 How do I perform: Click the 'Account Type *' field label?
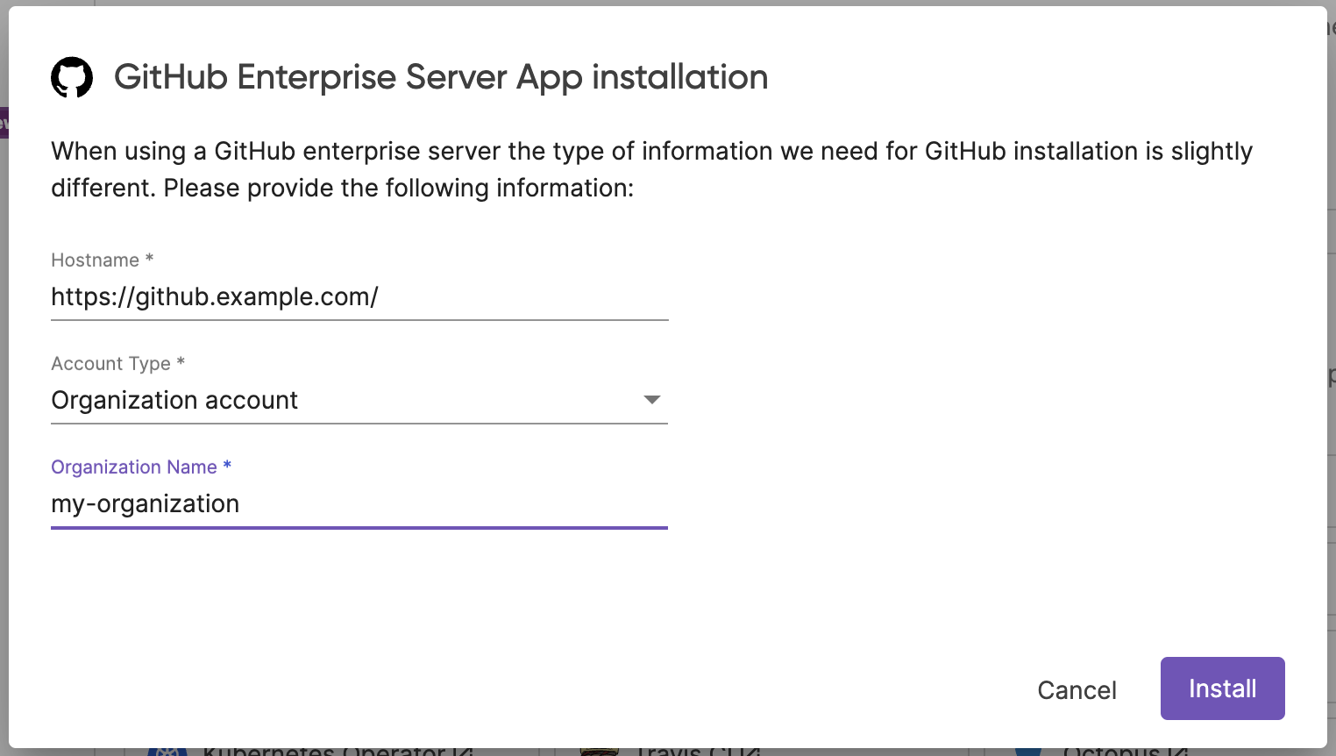click(x=118, y=364)
